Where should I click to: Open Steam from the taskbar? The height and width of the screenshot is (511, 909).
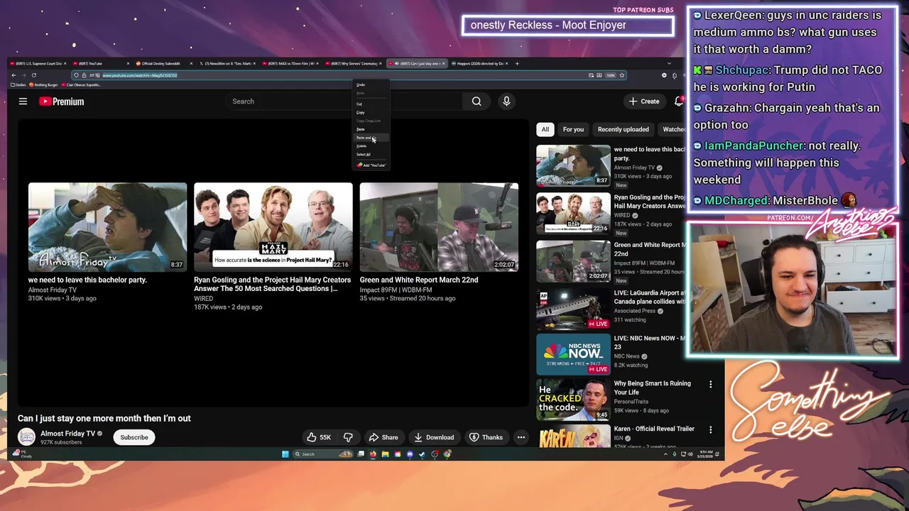422,454
